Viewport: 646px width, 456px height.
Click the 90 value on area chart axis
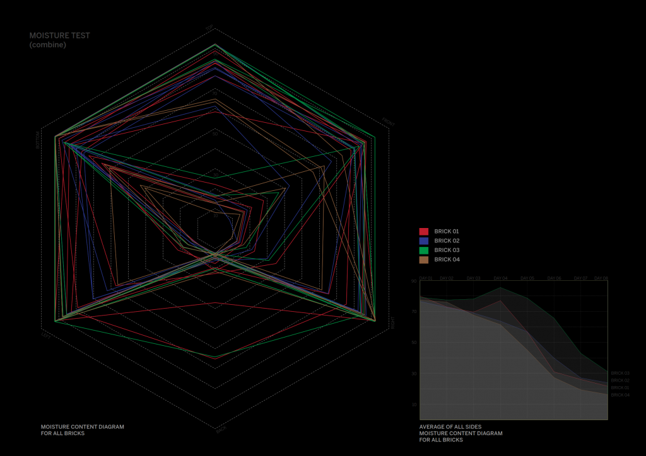pos(414,281)
